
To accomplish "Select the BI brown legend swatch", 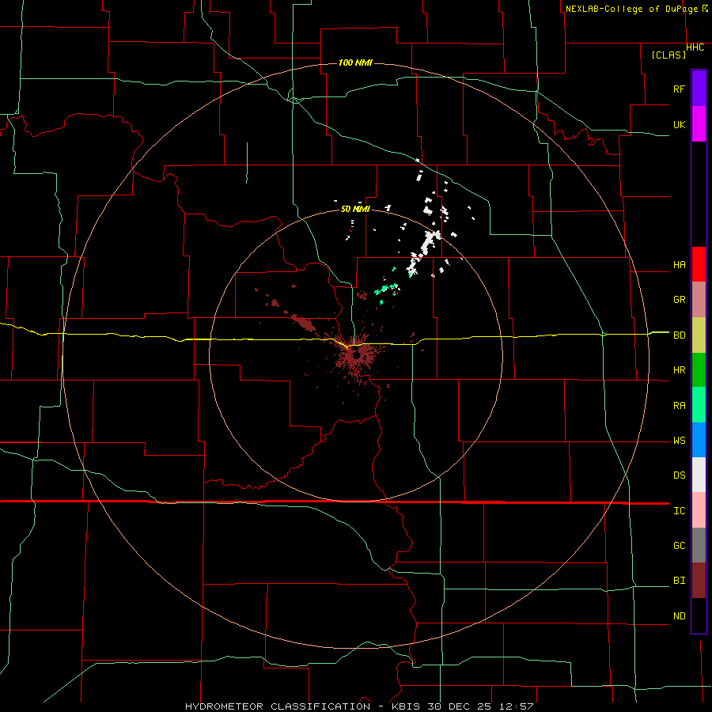I will click(699, 581).
